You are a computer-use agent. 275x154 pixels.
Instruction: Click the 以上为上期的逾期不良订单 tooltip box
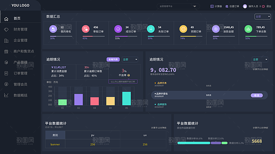pos(123,82)
